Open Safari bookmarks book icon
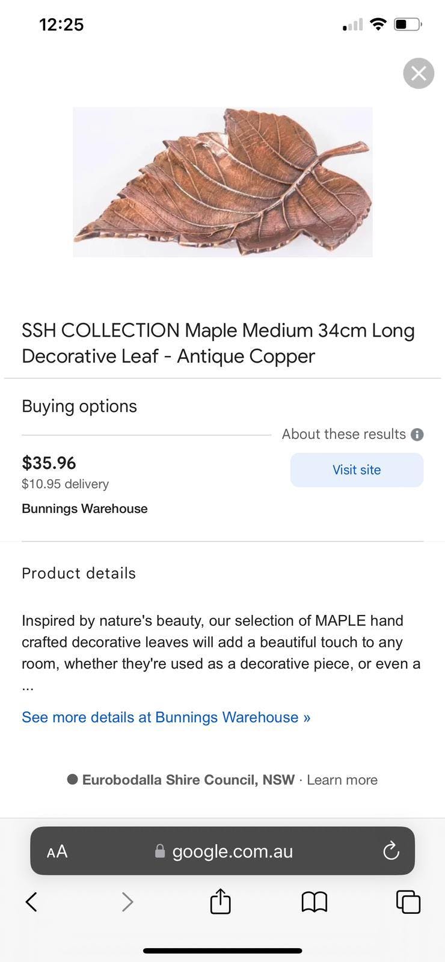The height and width of the screenshot is (962, 445). pyautogui.click(x=314, y=901)
